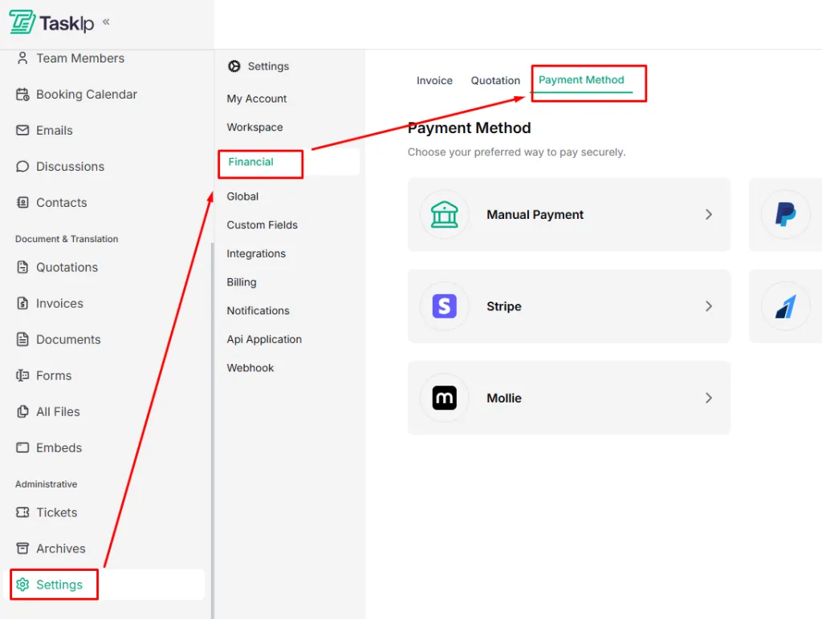Click the Booking Calendar icon

pyautogui.click(x=22, y=95)
